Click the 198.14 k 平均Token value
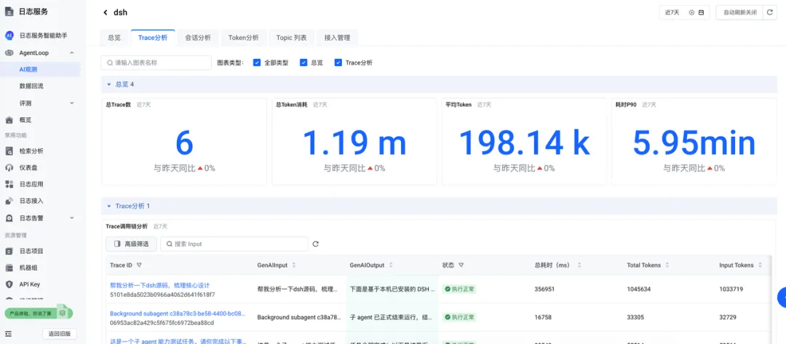 pyautogui.click(x=524, y=143)
